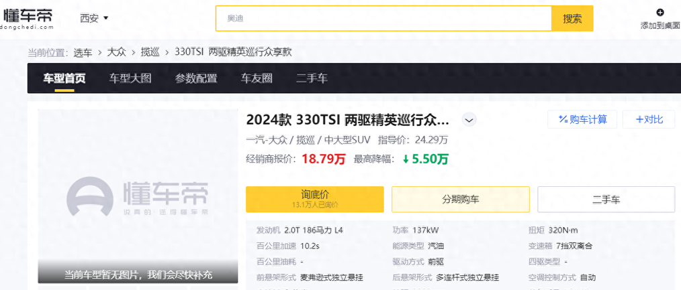Click the +对比 button
681x290 pixels.
(649, 119)
